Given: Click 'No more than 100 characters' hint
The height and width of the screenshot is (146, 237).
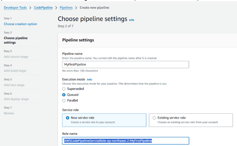Looking at the screenshot, I should coord(80,71).
